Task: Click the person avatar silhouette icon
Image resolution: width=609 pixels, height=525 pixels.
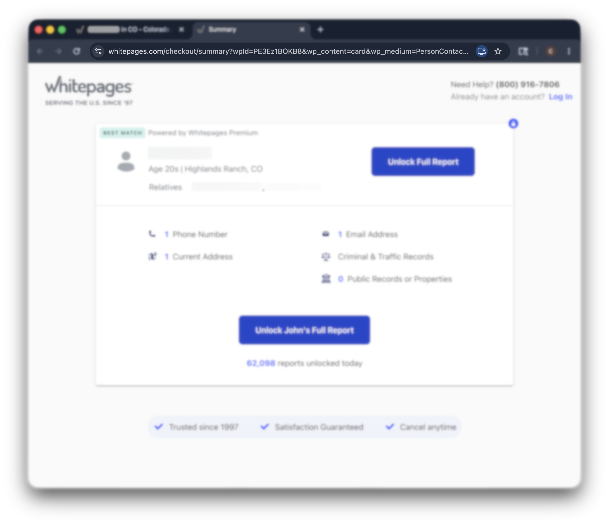Action: pyautogui.click(x=126, y=161)
